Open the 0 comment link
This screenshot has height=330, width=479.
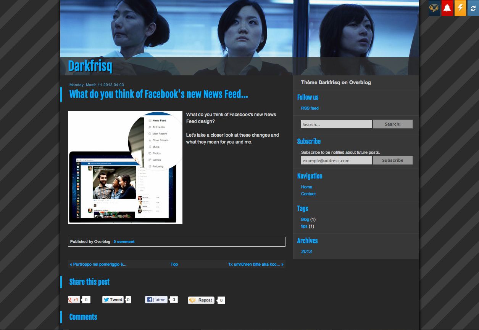tap(124, 242)
